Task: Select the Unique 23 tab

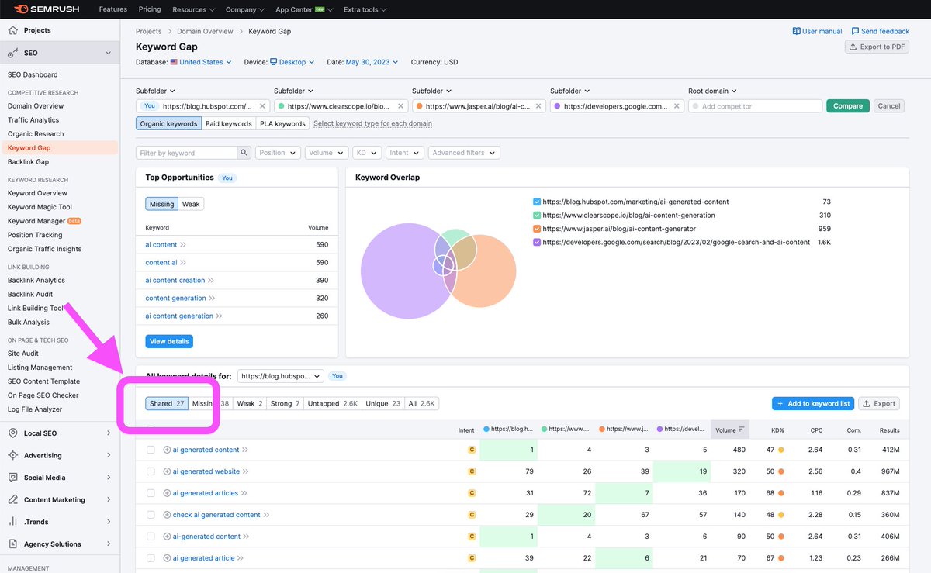Action: click(383, 403)
